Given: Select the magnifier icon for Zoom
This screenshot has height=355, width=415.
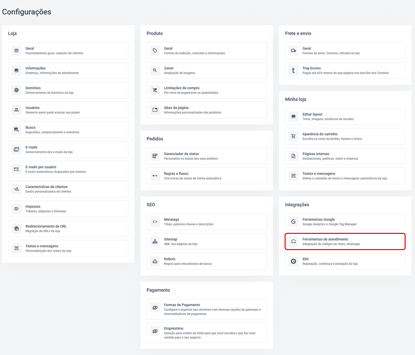Looking at the screenshot, I should (x=155, y=70).
